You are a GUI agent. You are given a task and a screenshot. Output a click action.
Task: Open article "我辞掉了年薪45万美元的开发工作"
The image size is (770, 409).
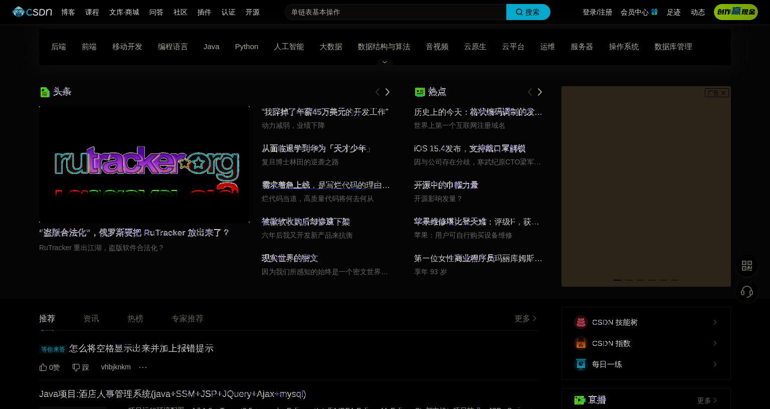click(325, 112)
